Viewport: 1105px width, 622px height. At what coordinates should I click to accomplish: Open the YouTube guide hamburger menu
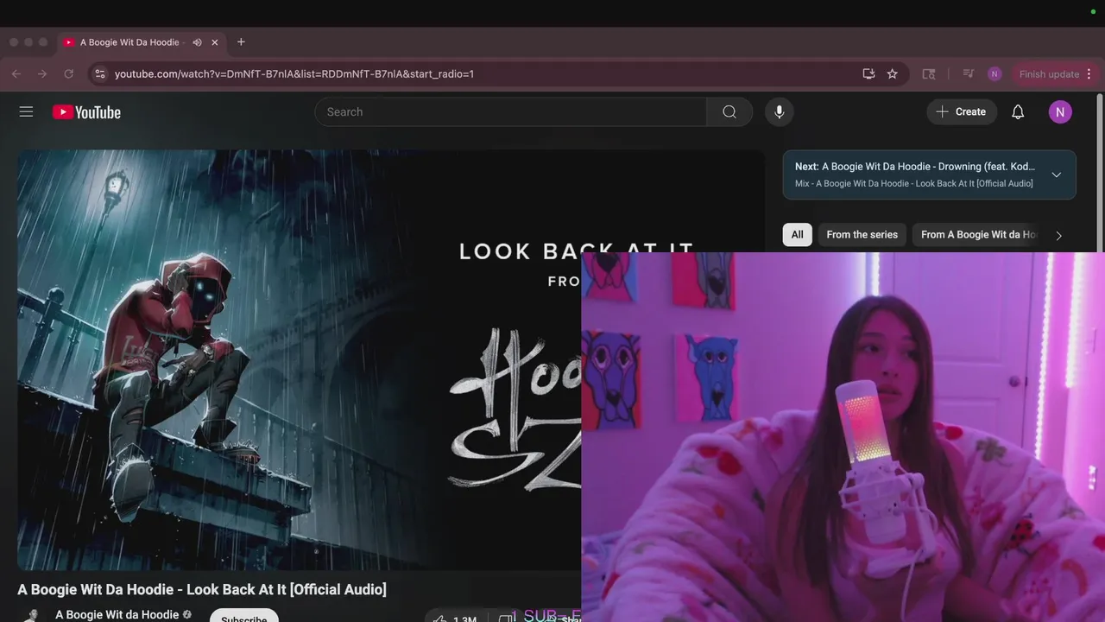pos(26,111)
